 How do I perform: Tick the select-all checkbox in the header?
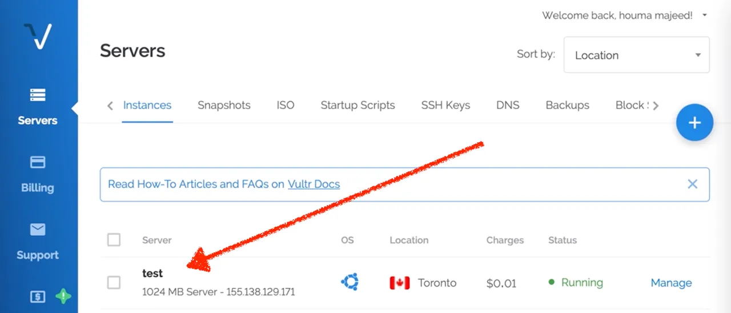[114, 240]
